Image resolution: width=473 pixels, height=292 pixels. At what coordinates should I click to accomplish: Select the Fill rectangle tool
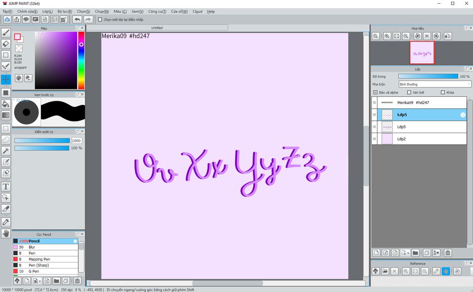pyautogui.click(x=6, y=93)
